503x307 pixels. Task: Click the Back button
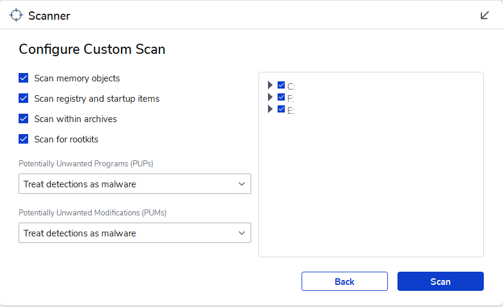345,282
